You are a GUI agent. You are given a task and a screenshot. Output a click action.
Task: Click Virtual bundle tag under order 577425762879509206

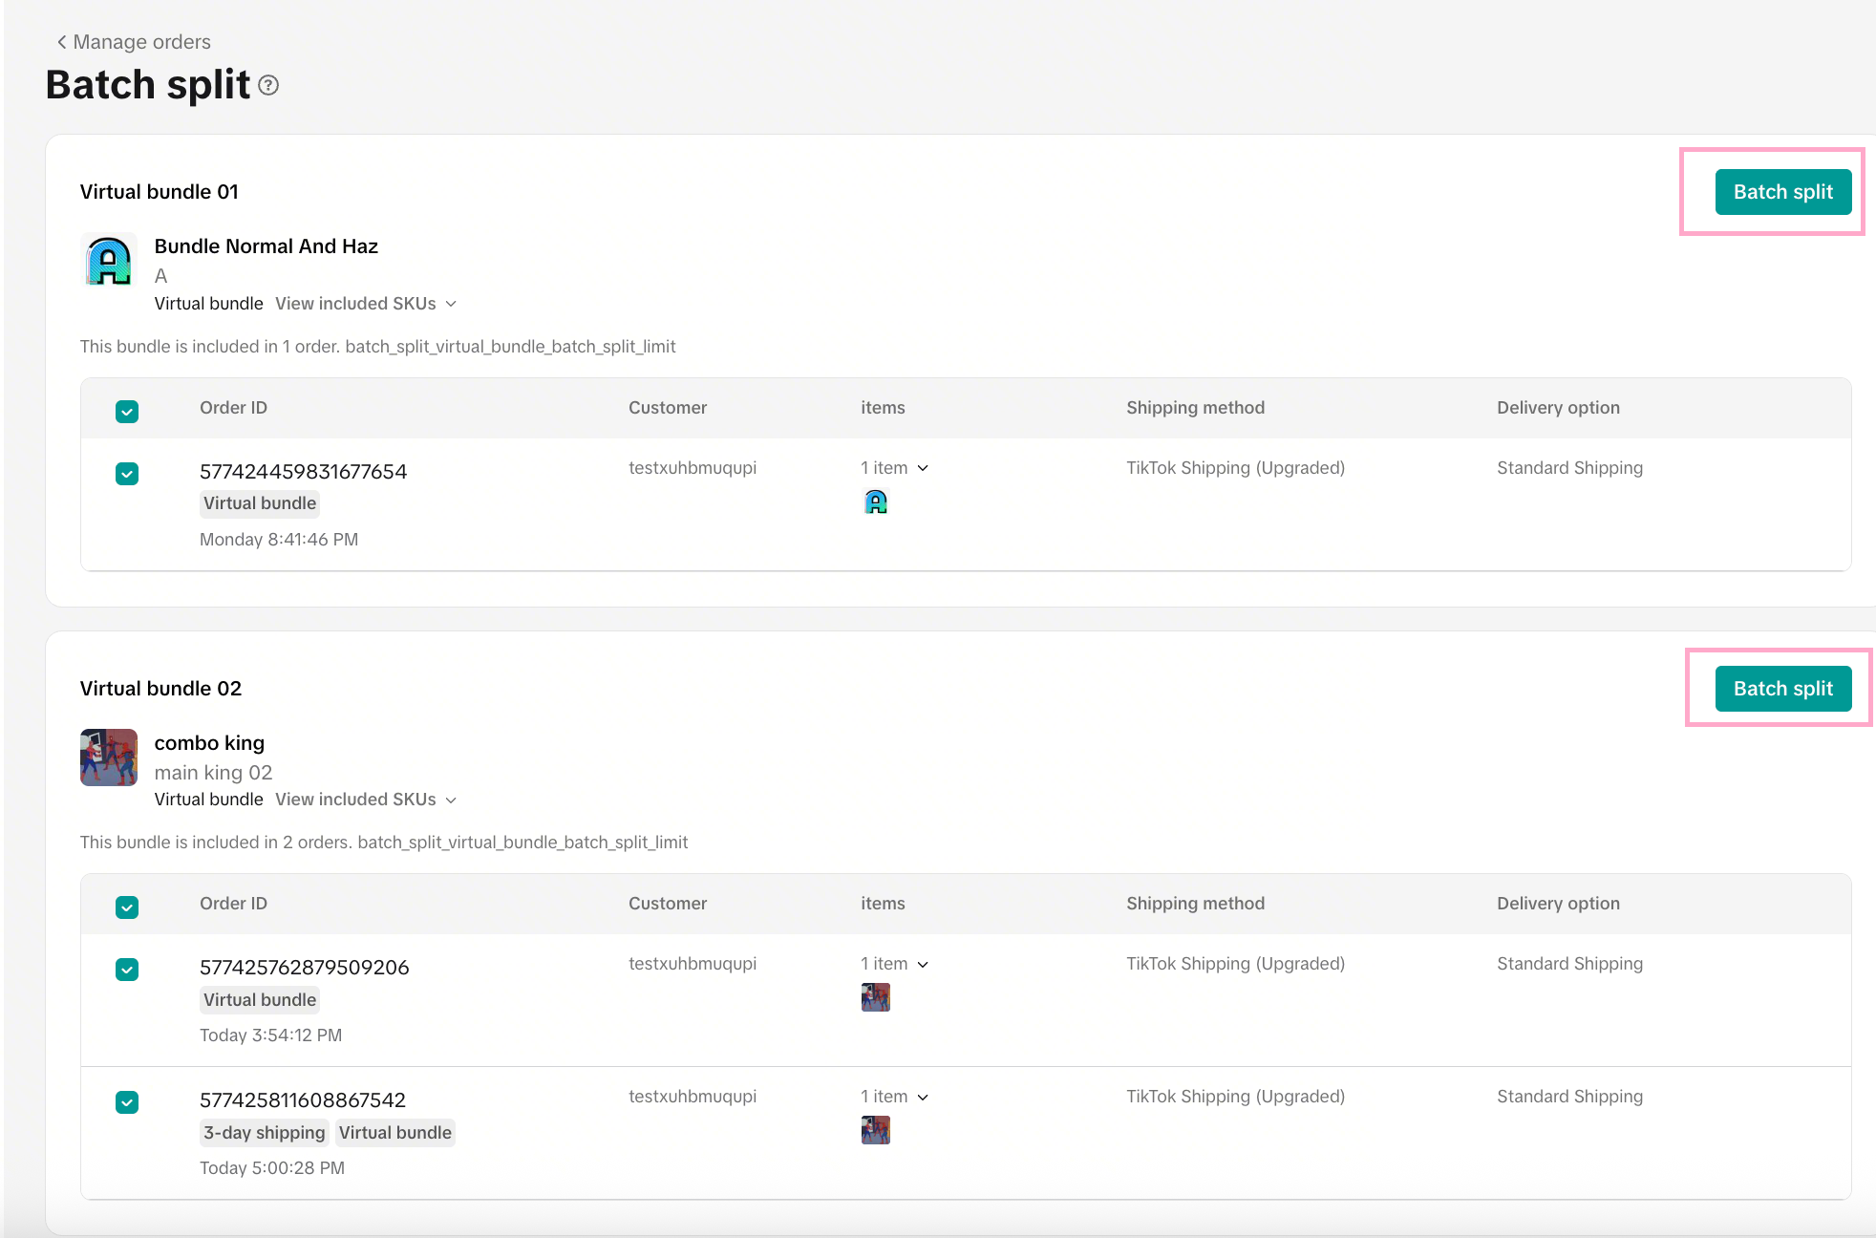tap(260, 1000)
